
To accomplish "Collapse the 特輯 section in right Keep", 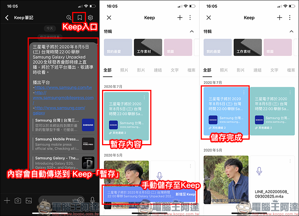I will (x=292, y=31).
